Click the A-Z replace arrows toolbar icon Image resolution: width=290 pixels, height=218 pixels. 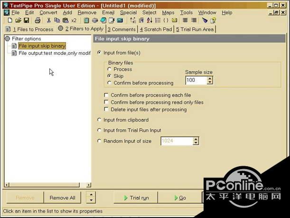tap(133, 20)
